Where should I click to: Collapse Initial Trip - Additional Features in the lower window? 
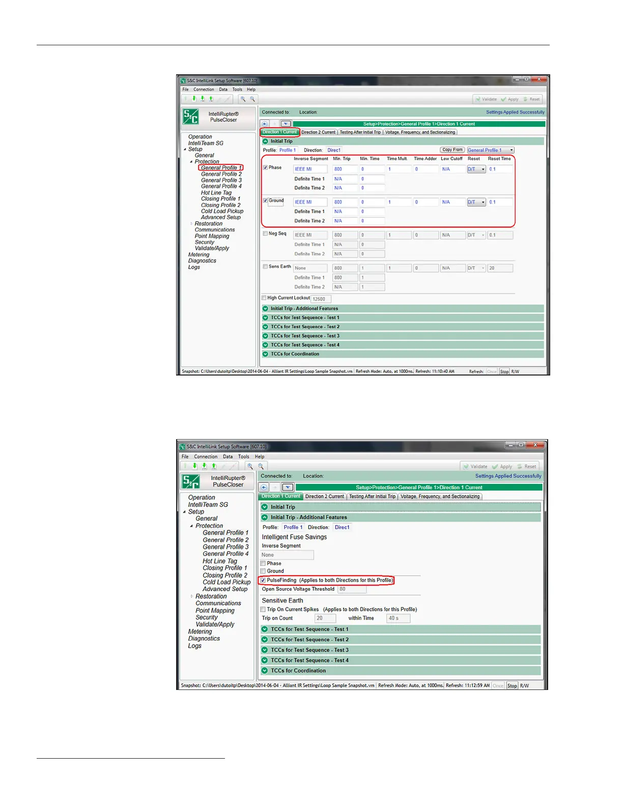pos(265,517)
